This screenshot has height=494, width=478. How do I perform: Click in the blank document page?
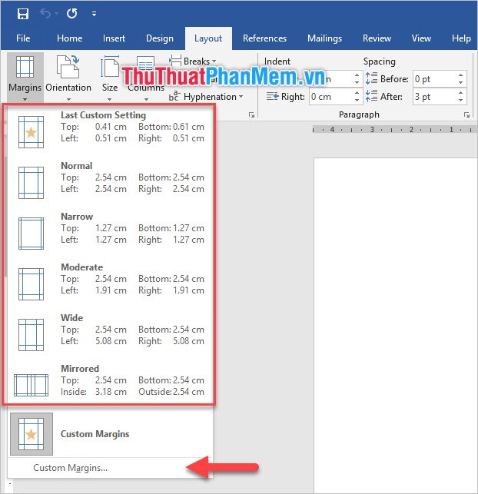[x=396, y=324]
